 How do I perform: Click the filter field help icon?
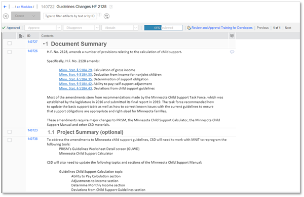(x=100, y=15)
